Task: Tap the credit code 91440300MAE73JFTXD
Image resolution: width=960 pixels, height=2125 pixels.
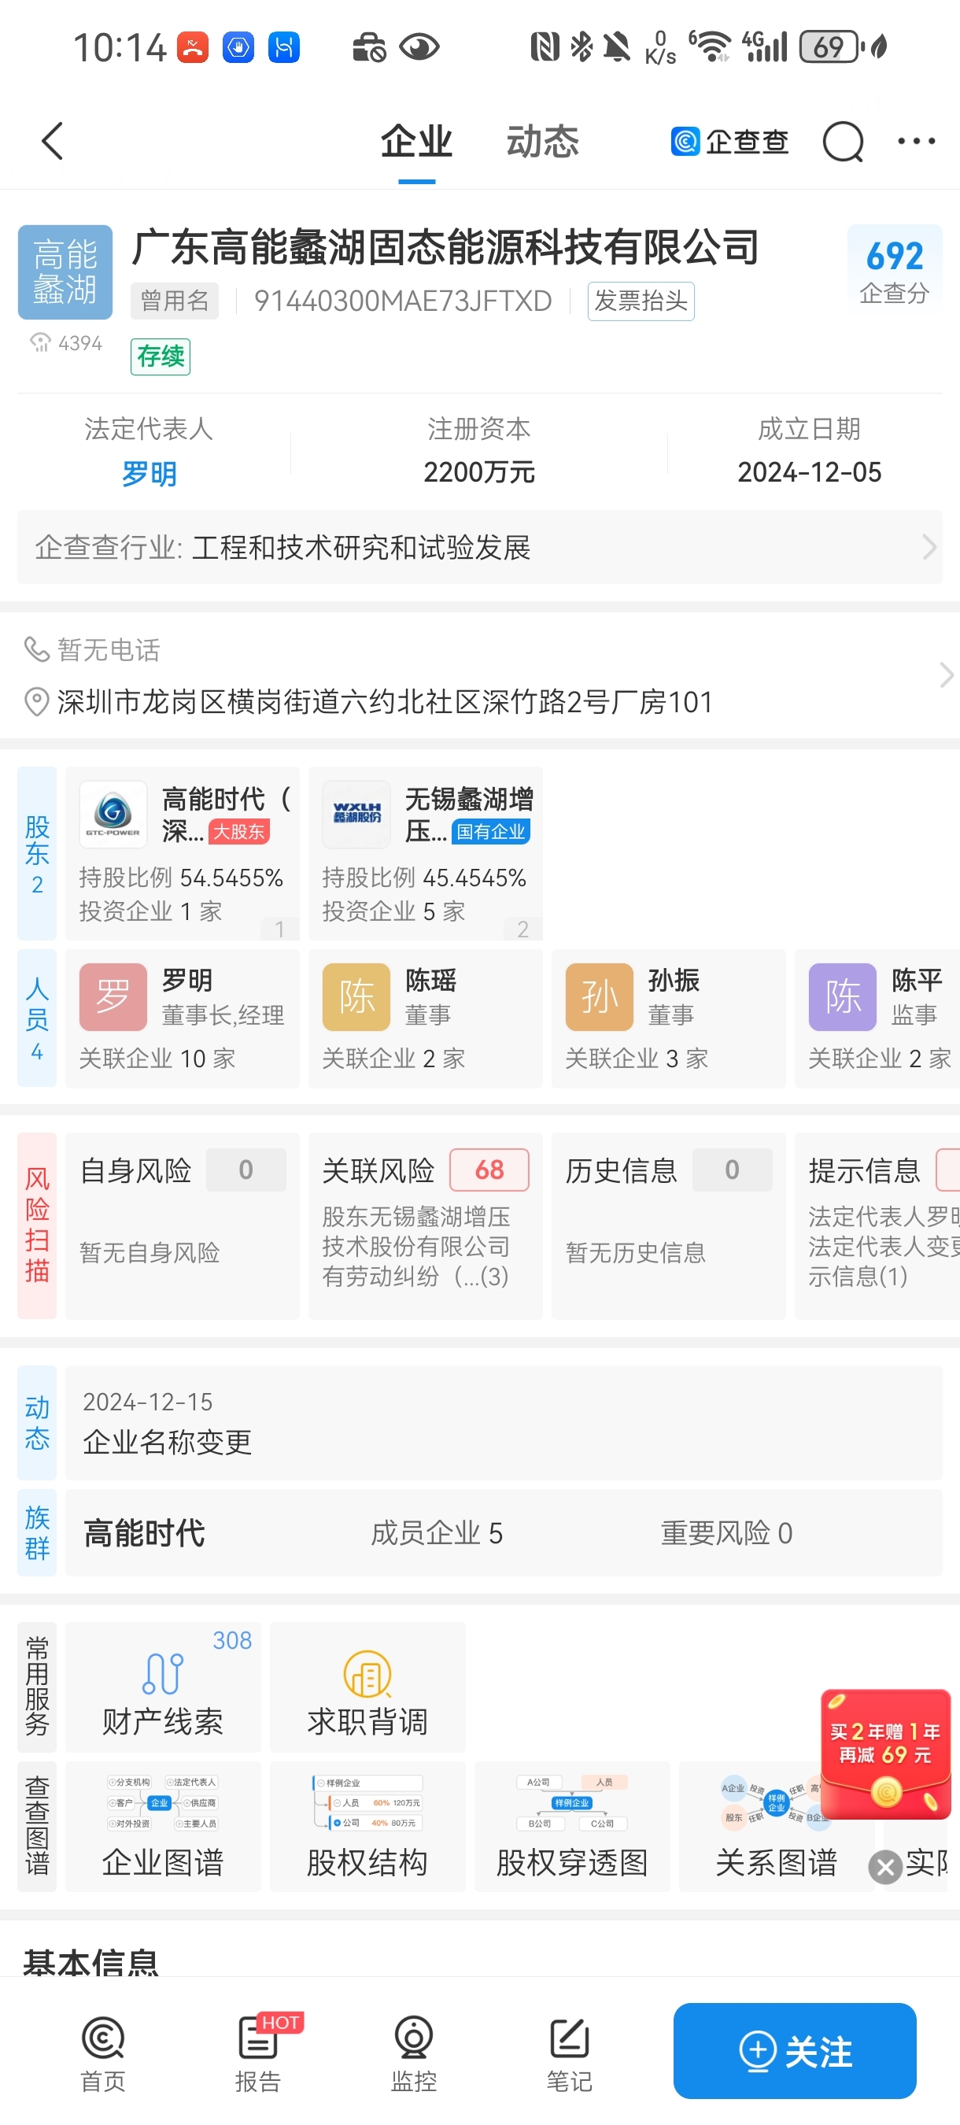Action: [x=402, y=301]
